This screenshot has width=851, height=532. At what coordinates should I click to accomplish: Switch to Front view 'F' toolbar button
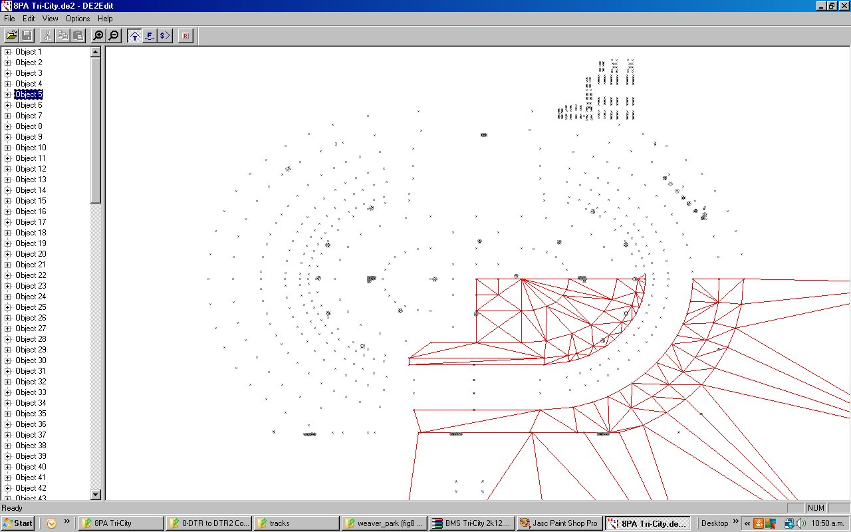(150, 35)
